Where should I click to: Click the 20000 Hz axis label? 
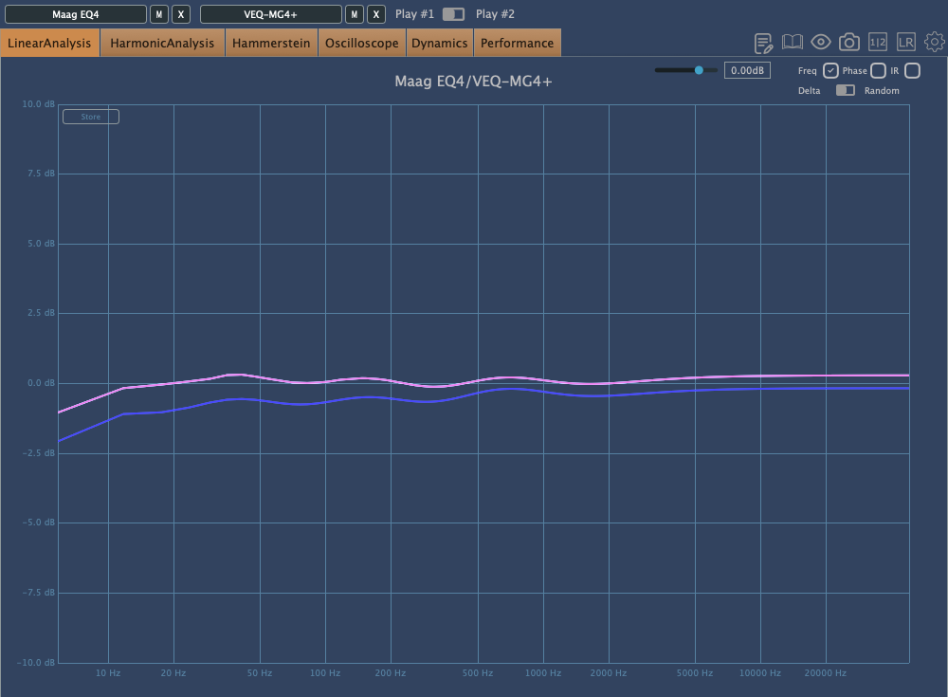point(826,672)
